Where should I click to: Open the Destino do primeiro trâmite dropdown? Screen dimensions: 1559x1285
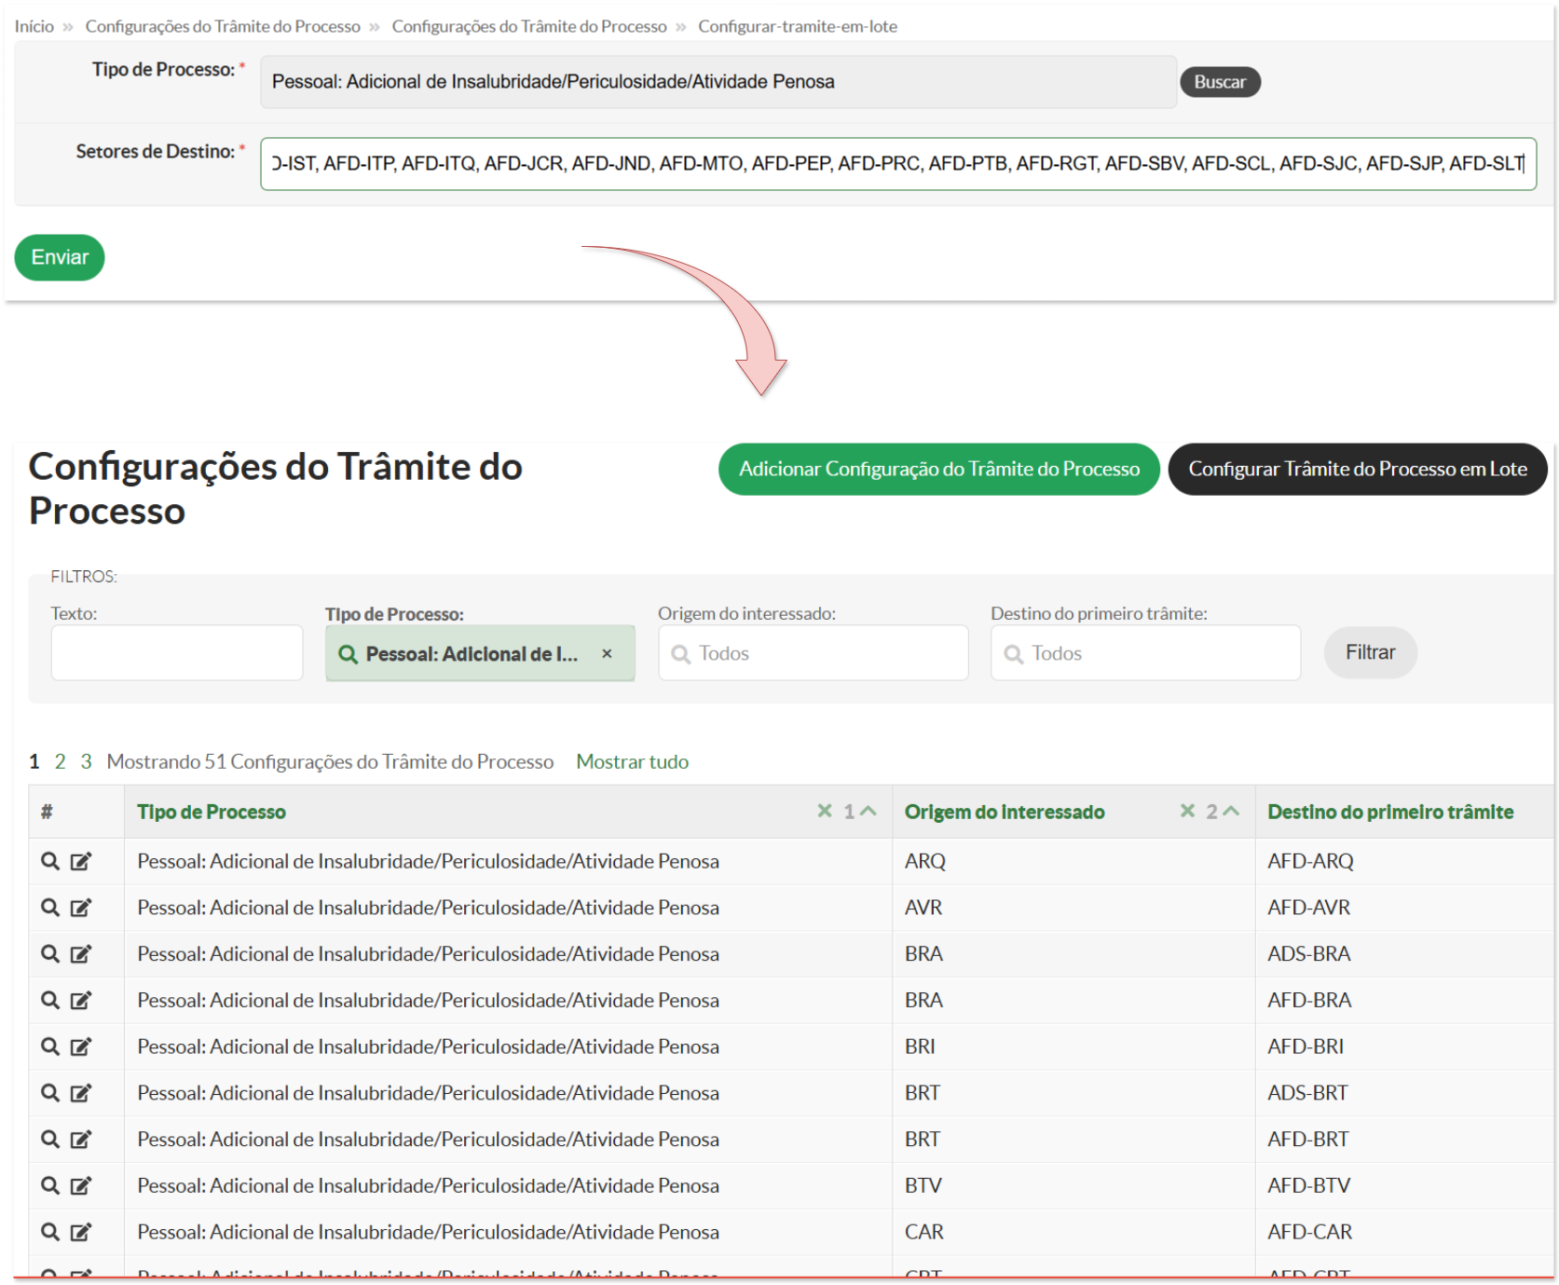(x=1145, y=653)
